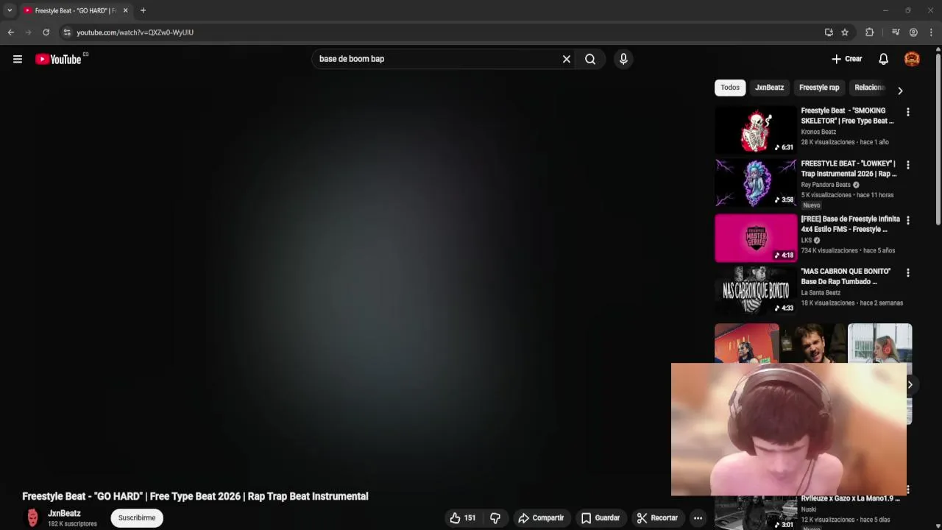Image resolution: width=942 pixels, height=530 pixels.
Task: Dislike the GO HARD video
Action: tap(495, 518)
